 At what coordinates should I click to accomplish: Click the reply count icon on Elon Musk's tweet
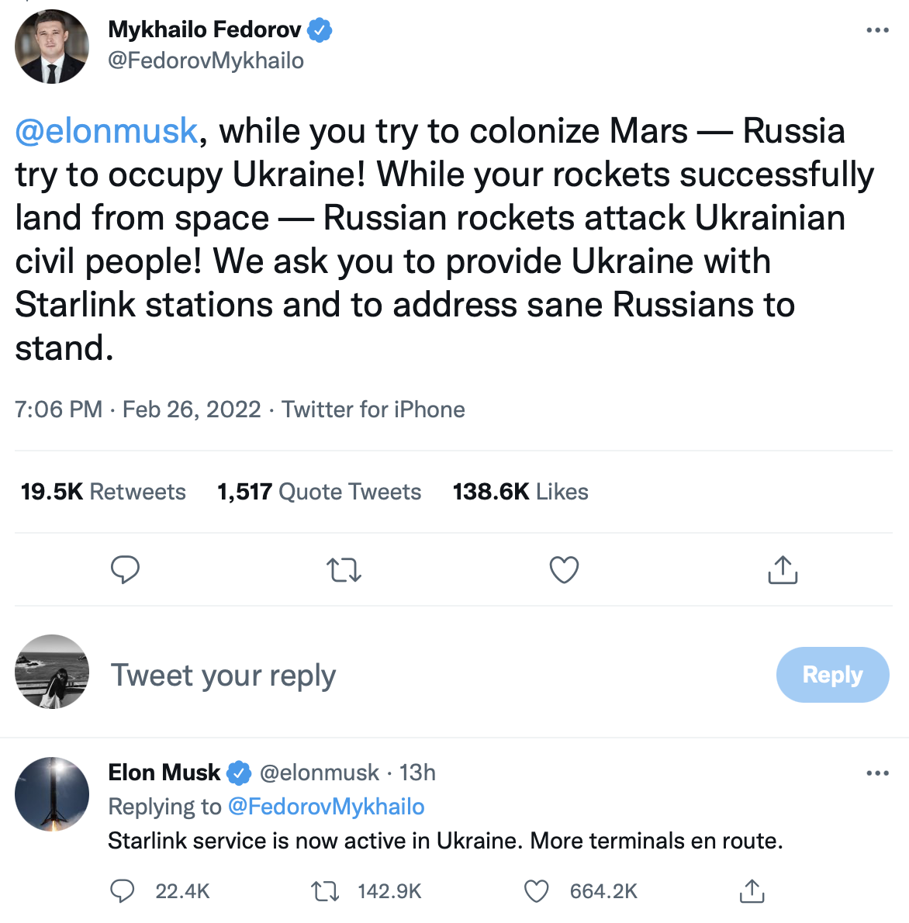[123, 891]
